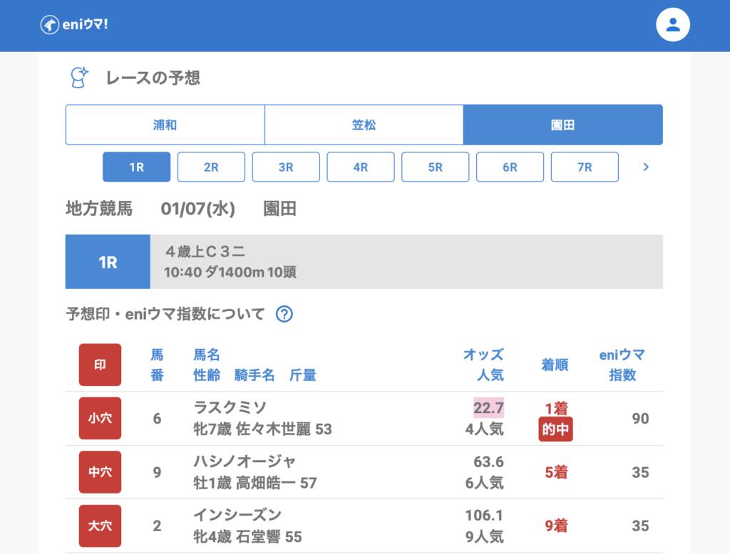Viewport: 730px width, 554px height.
Task: Switch to the 浦和 racecourse tab
Action: point(165,125)
